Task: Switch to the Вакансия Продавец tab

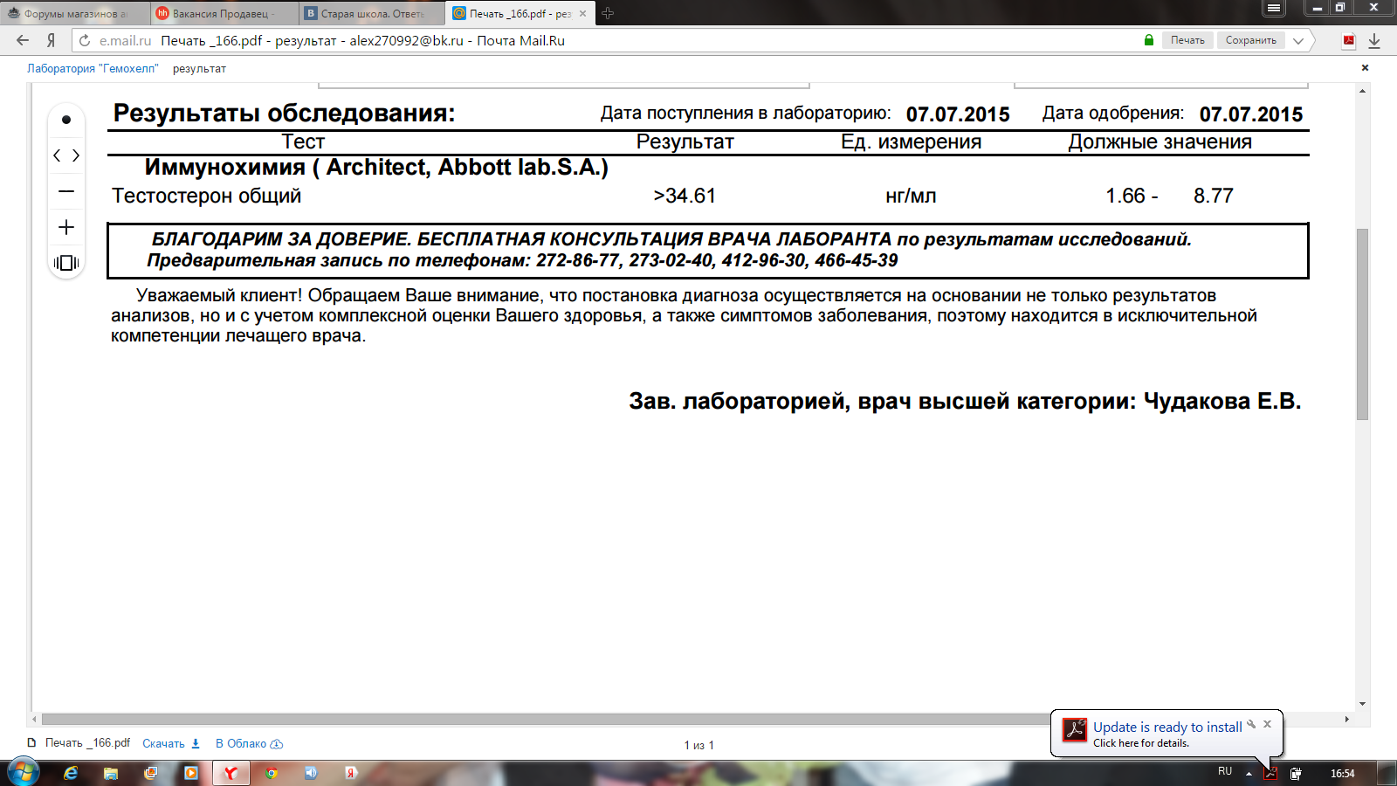Action: tap(223, 13)
